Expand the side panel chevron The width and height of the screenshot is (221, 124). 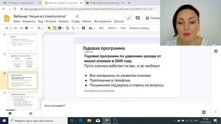[215, 112]
